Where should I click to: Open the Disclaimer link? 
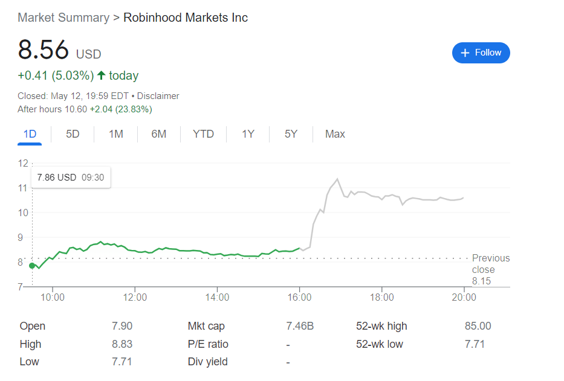(x=158, y=96)
